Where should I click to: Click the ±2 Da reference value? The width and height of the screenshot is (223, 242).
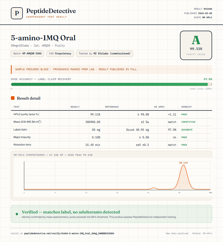(x=145, y=122)
